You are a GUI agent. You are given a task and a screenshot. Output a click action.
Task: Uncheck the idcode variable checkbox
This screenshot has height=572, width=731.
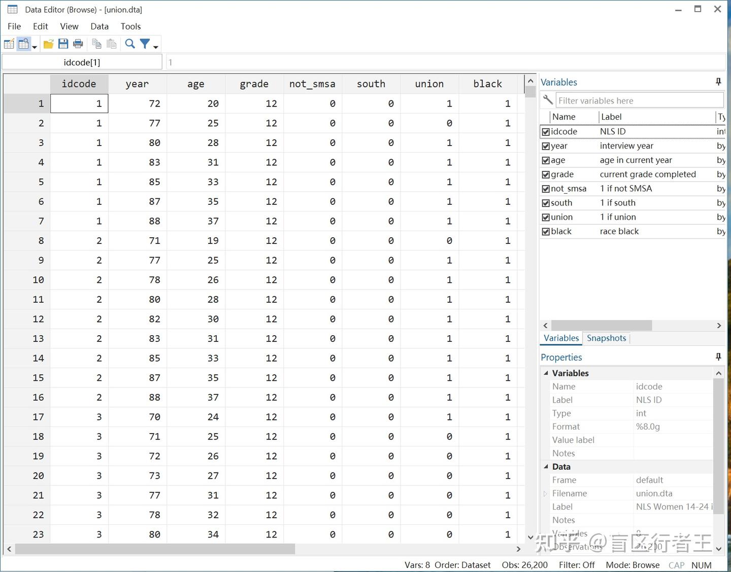click(546, 132)
